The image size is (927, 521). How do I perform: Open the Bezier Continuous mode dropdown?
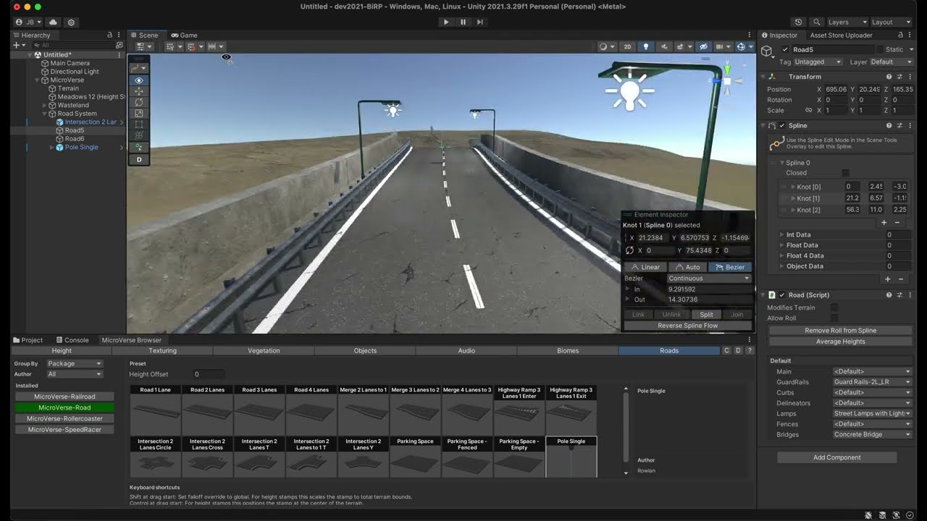point(708,279)
